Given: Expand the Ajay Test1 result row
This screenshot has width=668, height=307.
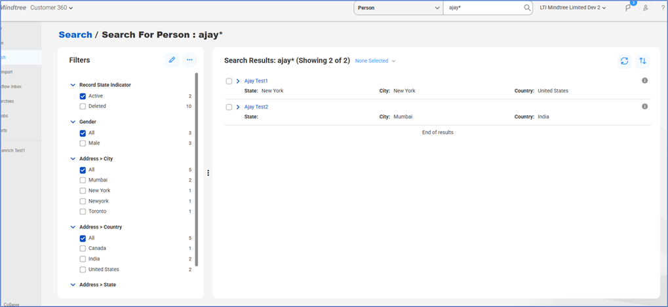Looking at the screenshot, I should coord(238,81).
